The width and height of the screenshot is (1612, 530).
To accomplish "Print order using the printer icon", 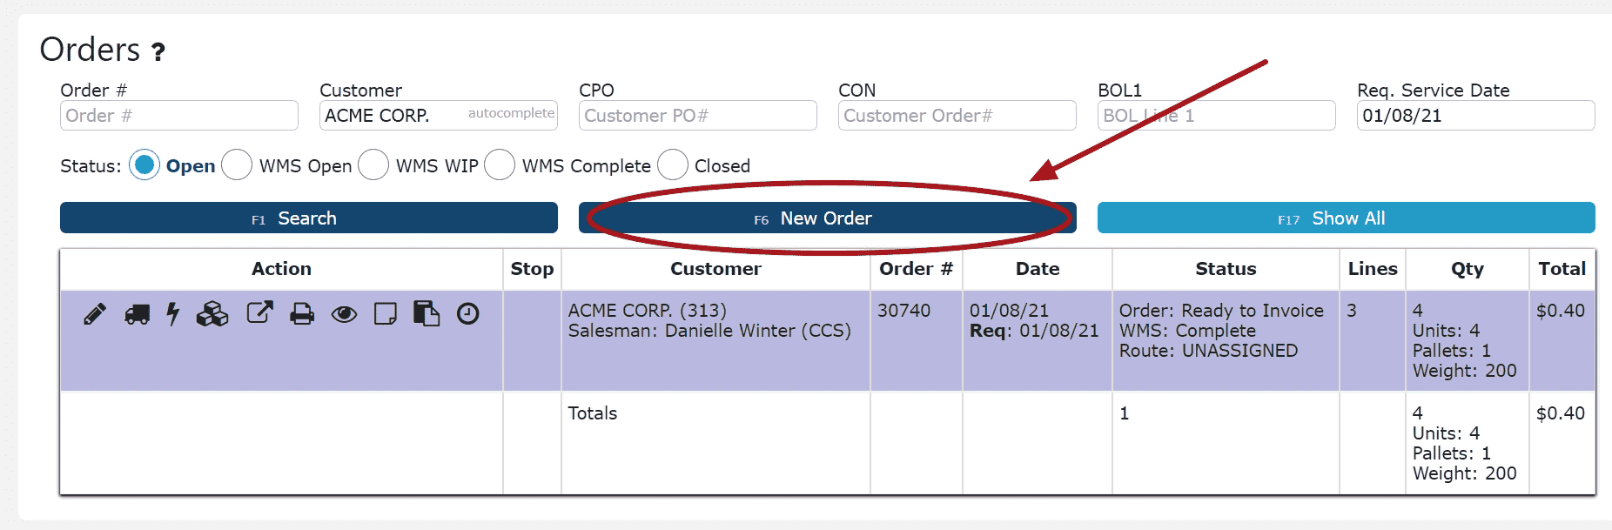I will tap(302, 314).
